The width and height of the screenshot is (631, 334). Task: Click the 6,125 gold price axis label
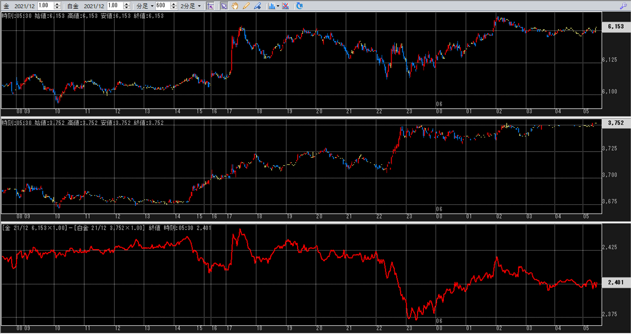tap(610, 60)
